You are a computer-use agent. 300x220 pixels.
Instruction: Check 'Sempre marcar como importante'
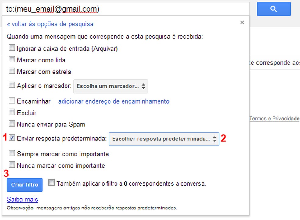pyautogui.click(x=12, y=153)
